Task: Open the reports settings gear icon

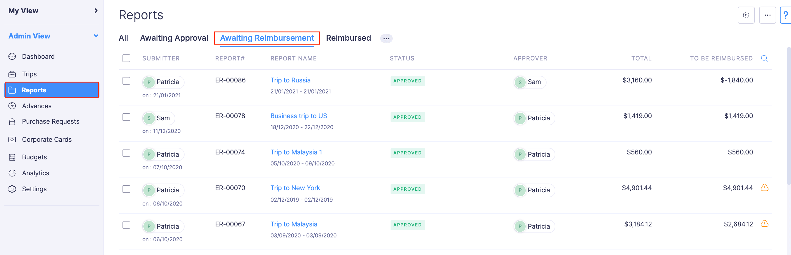Action: pos(746,15)
